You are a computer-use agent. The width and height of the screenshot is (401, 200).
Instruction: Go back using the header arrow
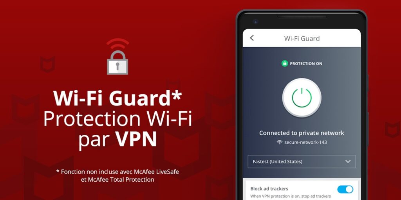(x=252, y=38)
